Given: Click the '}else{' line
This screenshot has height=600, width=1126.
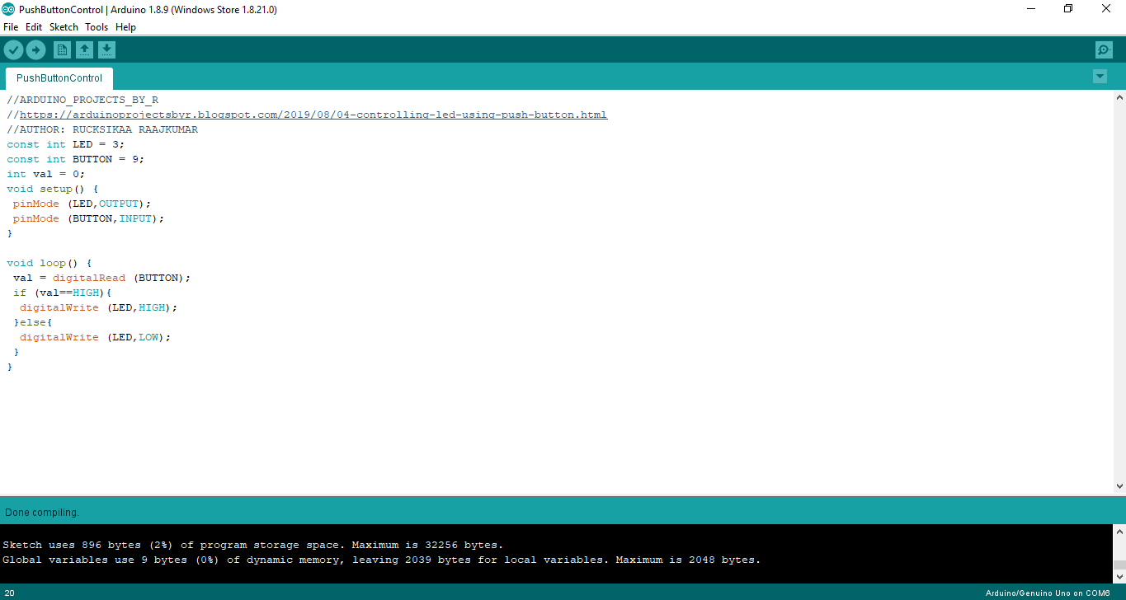Looking at the screenshot, I should pyautogui.click(x=33, y=322).
